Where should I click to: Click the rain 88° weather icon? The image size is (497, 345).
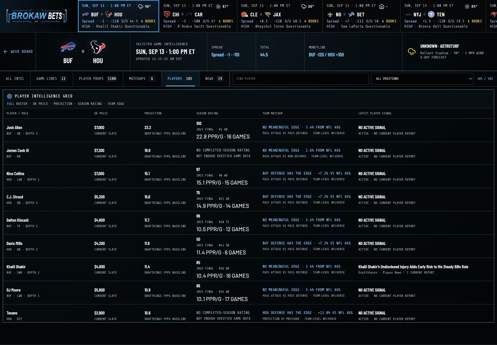coord(304,7)
